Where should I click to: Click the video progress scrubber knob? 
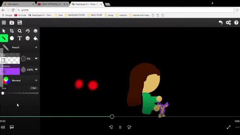point(112,117)
